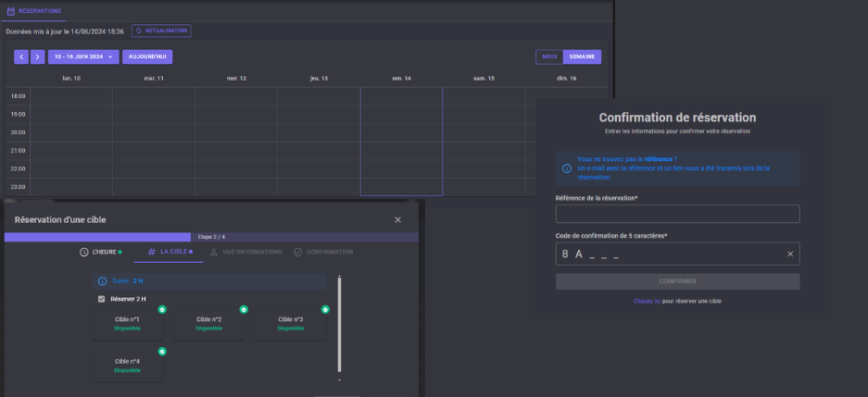Viewport: 868px width, 397px height.
Task: Click green check badge on Cible n°3
Action: 325,310
